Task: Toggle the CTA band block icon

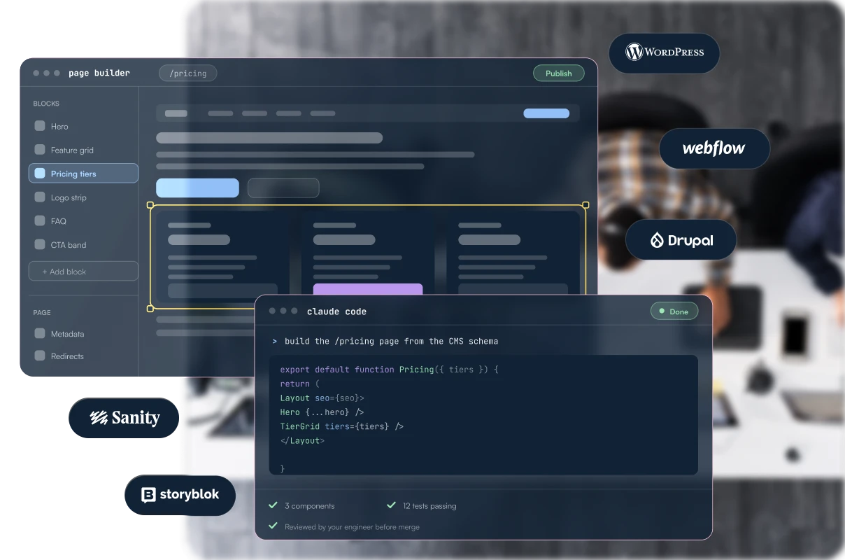Action: pyautogui.click(x=40, y=244)
